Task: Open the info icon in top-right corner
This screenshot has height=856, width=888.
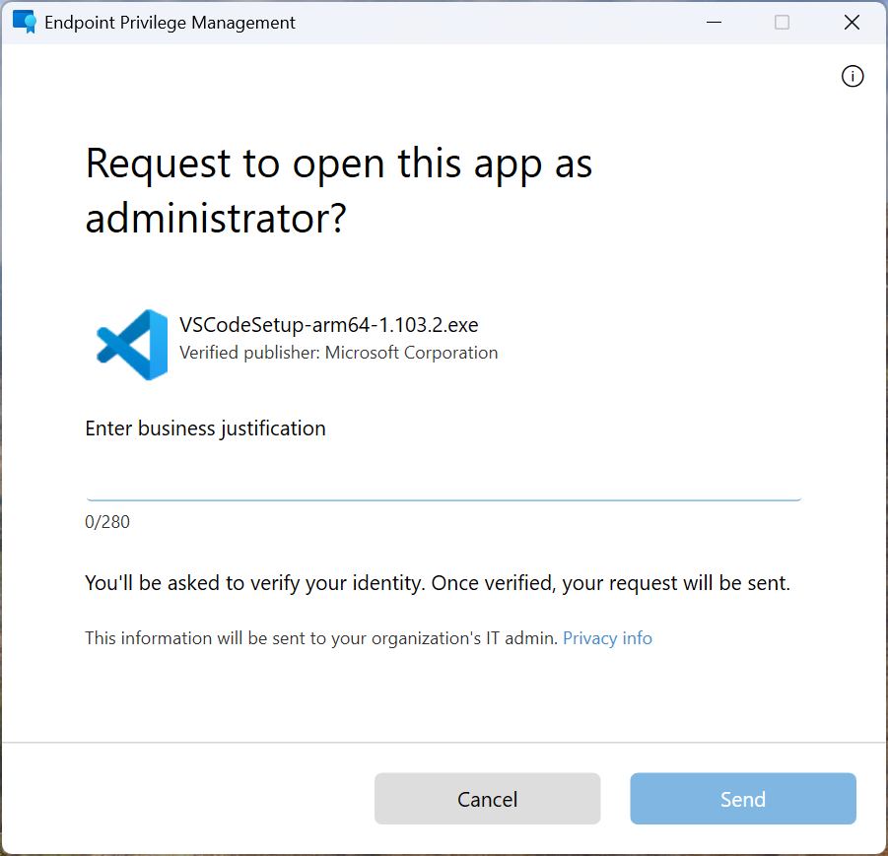Action: pos(853,76)
